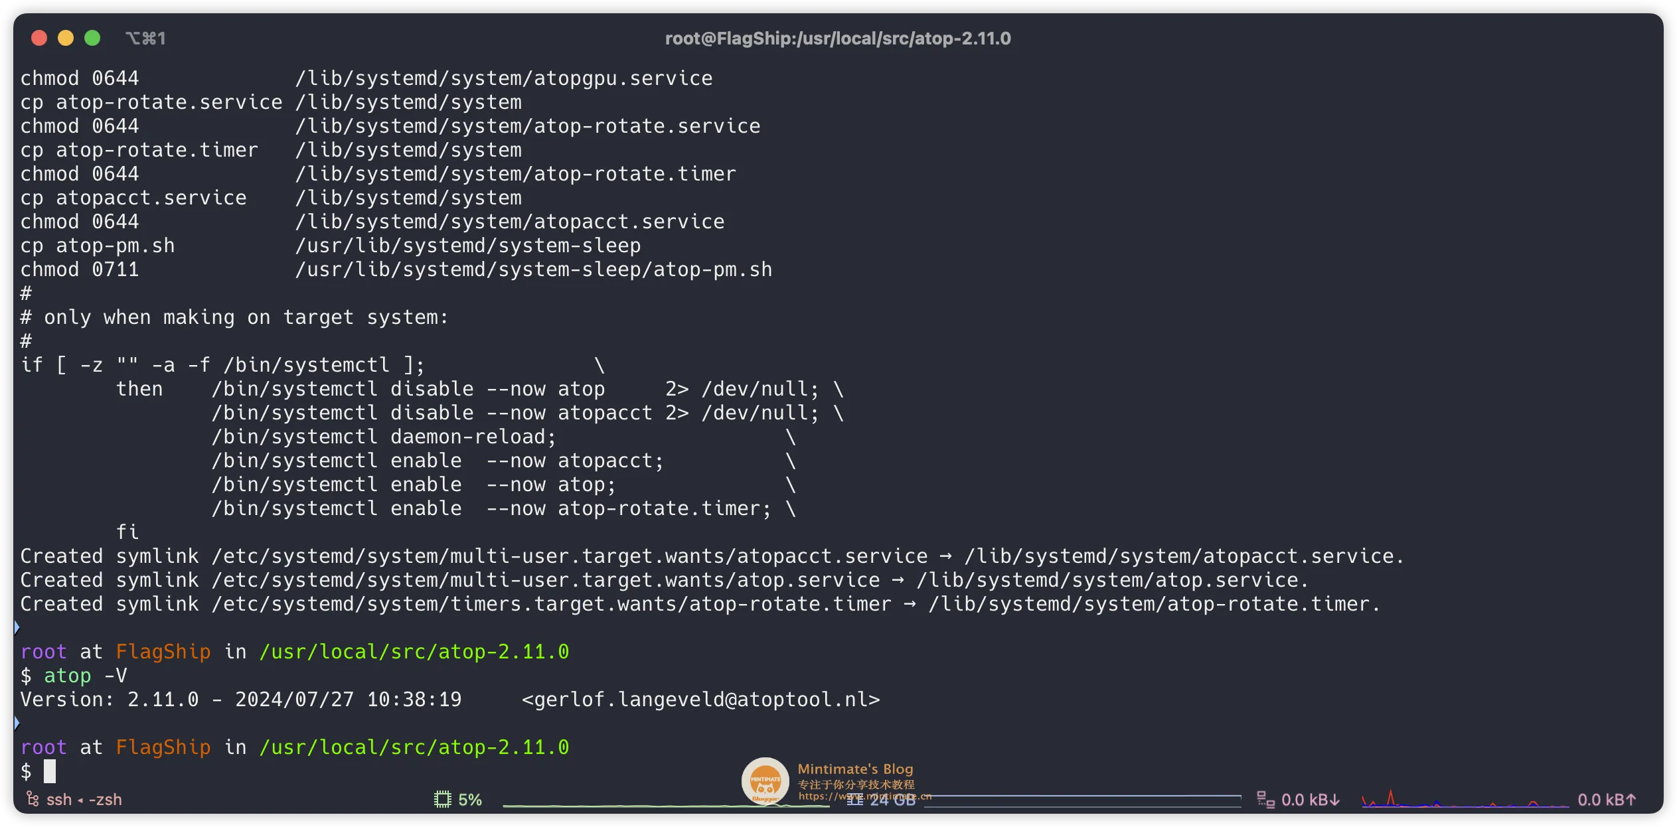Click '# only when making on target system:' comment
The height and width of the screenshot is (827, 1677).
pyautogui.click(x=234, y=317)
